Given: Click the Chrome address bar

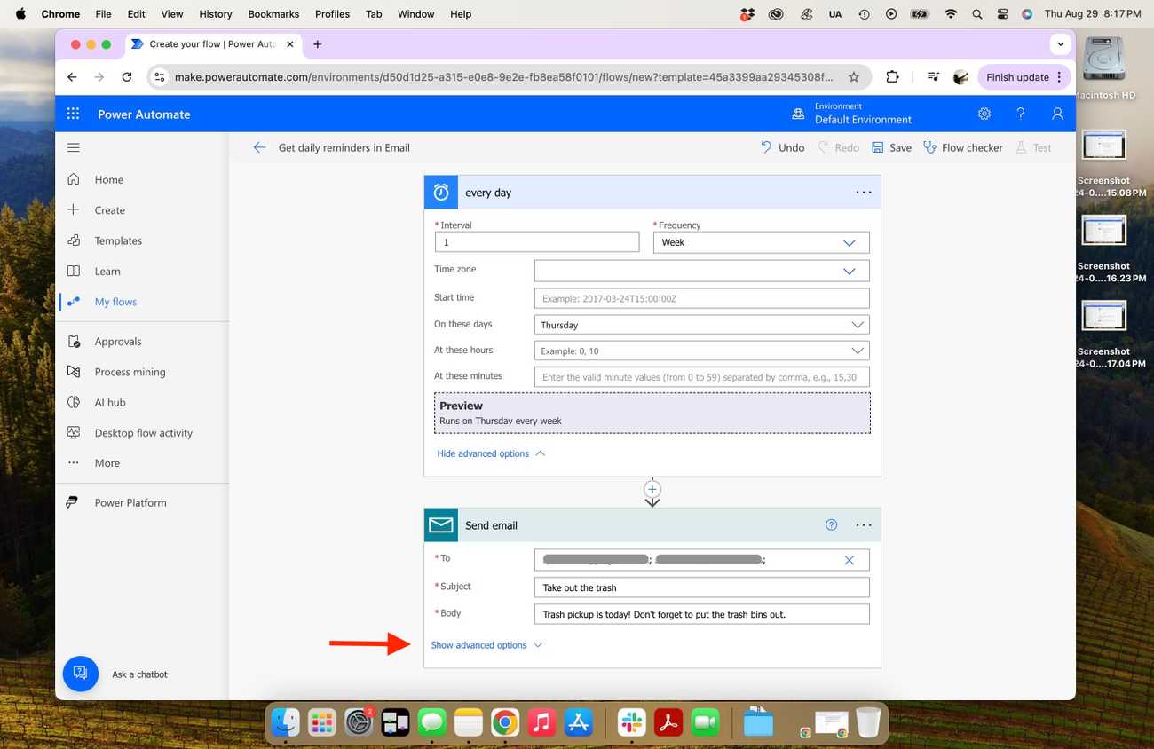Looking at the screenshot, I should pyautogui.click(x=503, y=77).
